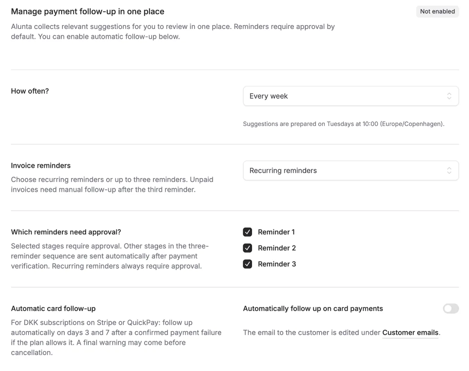Open the Customer emails link
Screen dimensions: 469x371
click(x=410, y=333)
